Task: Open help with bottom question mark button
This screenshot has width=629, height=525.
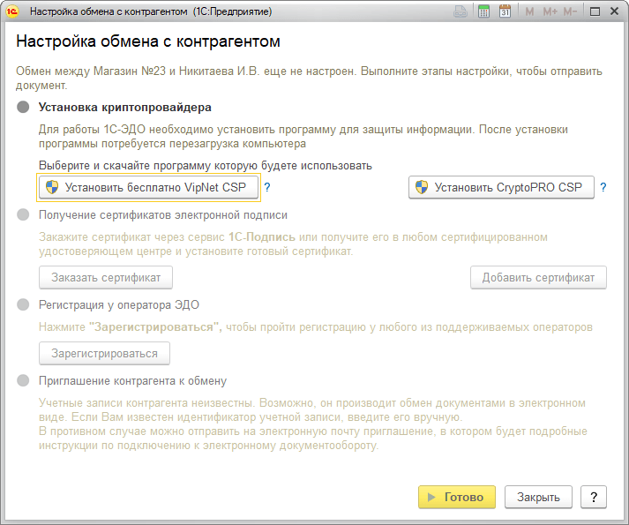Action: 594,497
